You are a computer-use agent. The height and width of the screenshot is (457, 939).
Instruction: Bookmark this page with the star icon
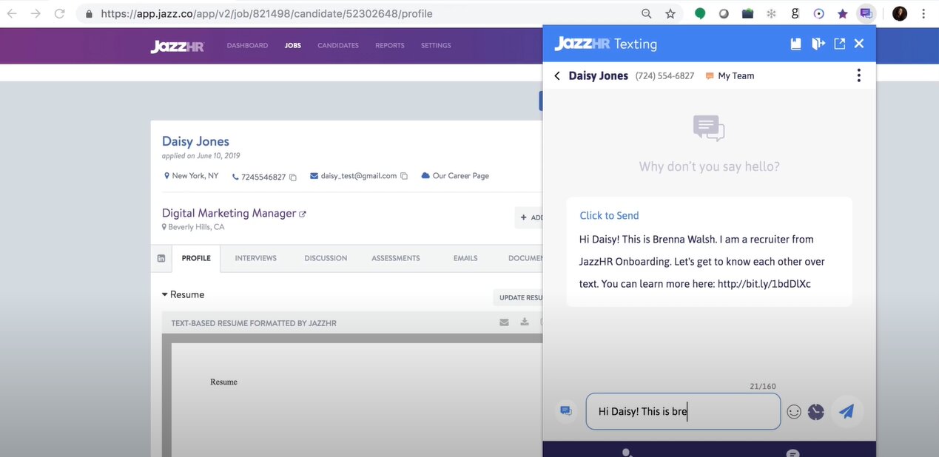[x=670, y=13]
